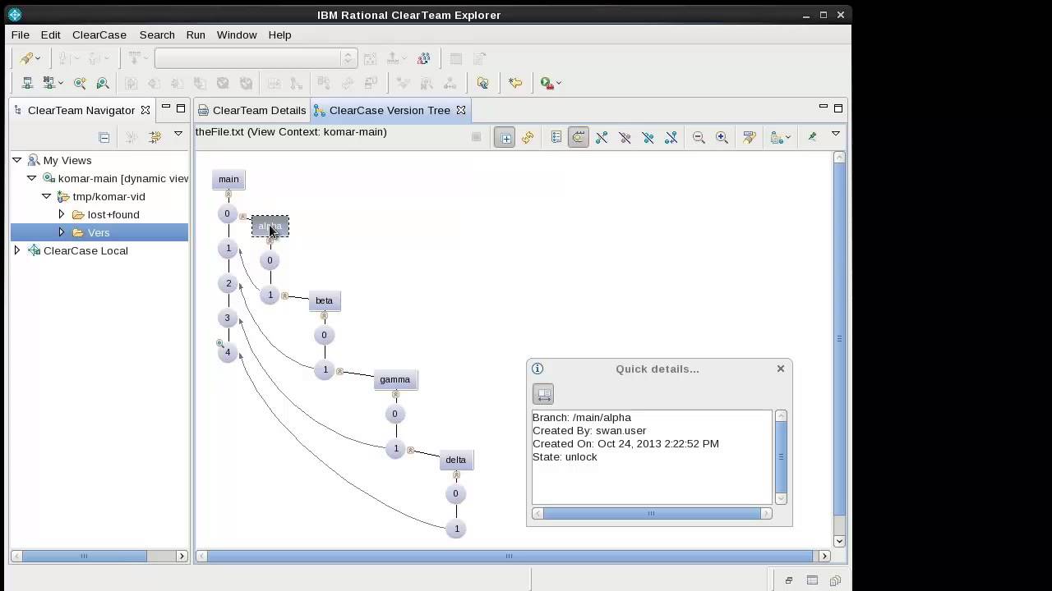This screenshot has width=1052, height=591.
Task: Open the File menu
Action: pyautogui.click(x=21, y=34)
